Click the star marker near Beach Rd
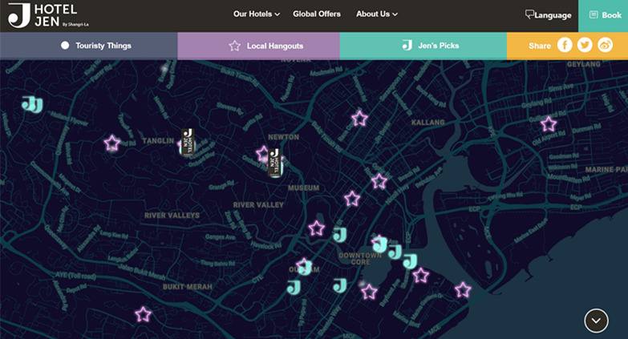Image resolution: width=628 pixels, height=339 pixels. tap(379, 181)
